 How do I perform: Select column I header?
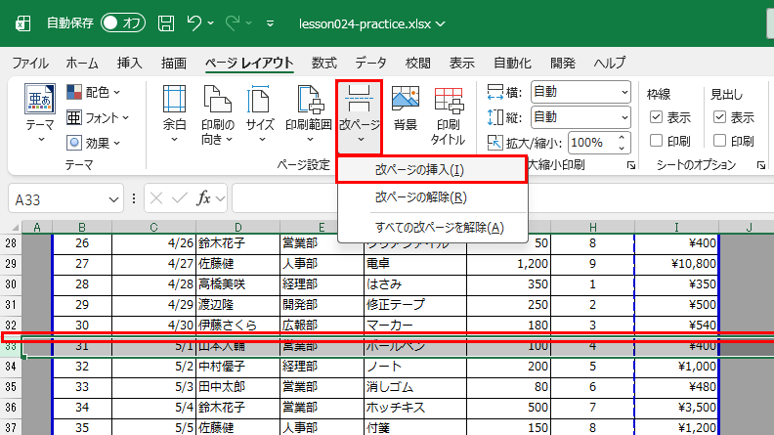(676, 227)
